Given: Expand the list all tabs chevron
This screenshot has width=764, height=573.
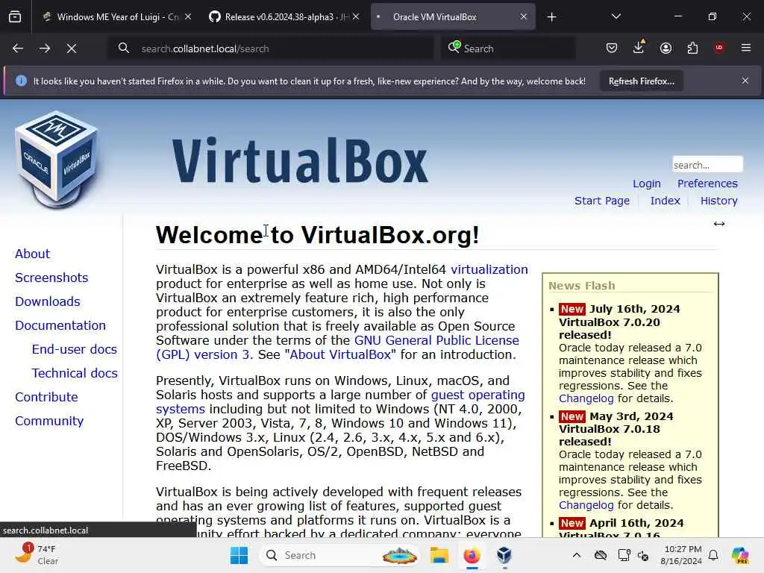Looking at the screenshot, I should pyautogui.click(x=616, y=16).
